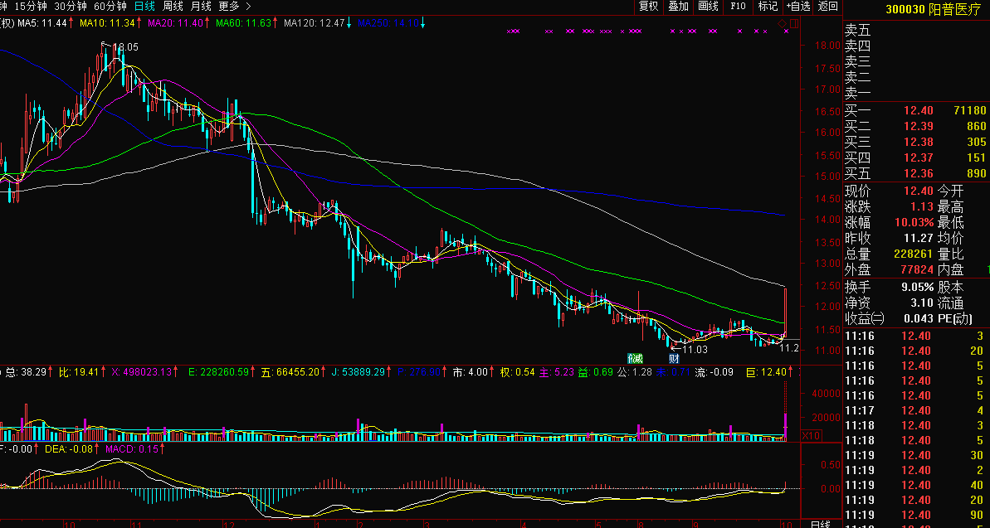Click the red rectangle panel icon beside diamond
The height and width of the screenshot is (528, 990).
[793, 22]
